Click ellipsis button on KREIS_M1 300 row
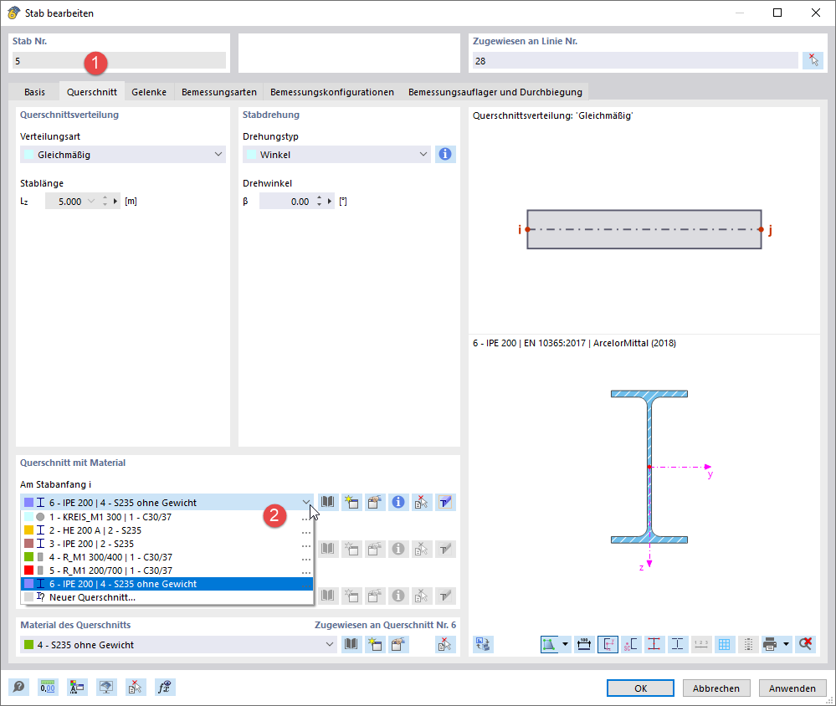 (x=305, y=518)
